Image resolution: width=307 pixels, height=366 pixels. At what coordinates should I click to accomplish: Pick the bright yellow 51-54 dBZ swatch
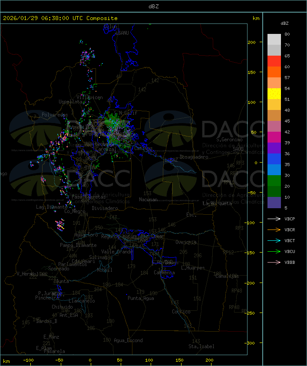(x=274, y=94)
